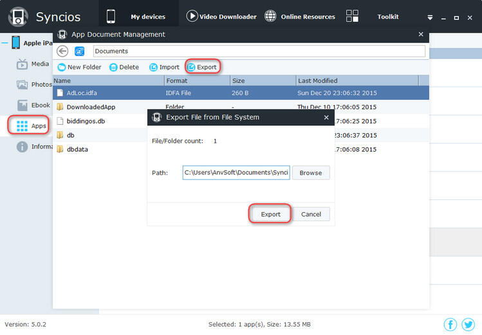Open the main menu dropdown arrow

point(430,17)
